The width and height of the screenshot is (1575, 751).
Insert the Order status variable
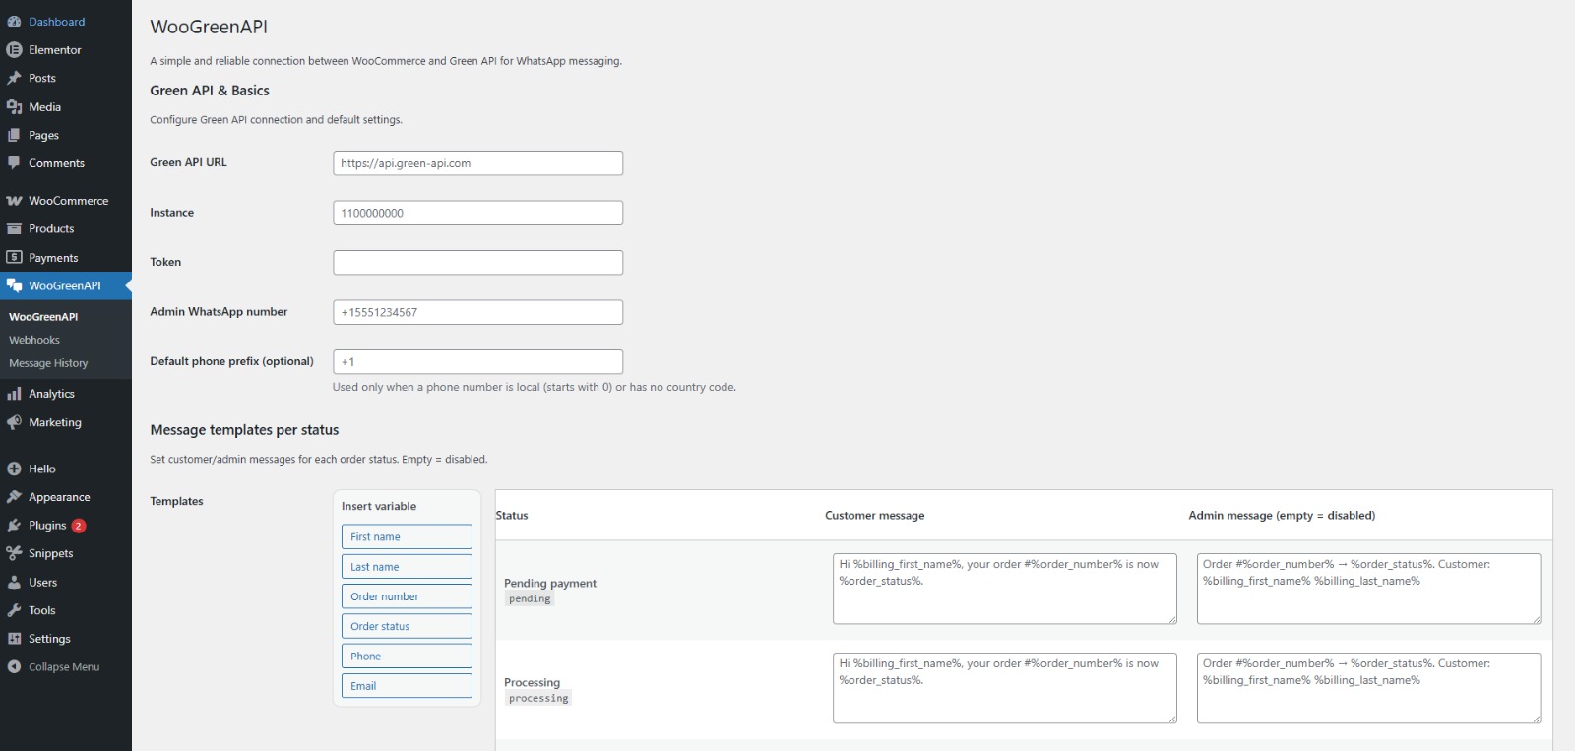[407, 626]
